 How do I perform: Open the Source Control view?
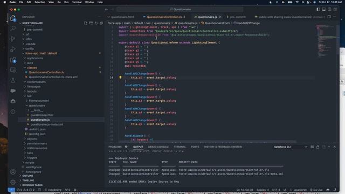click(x=13, y=39)
